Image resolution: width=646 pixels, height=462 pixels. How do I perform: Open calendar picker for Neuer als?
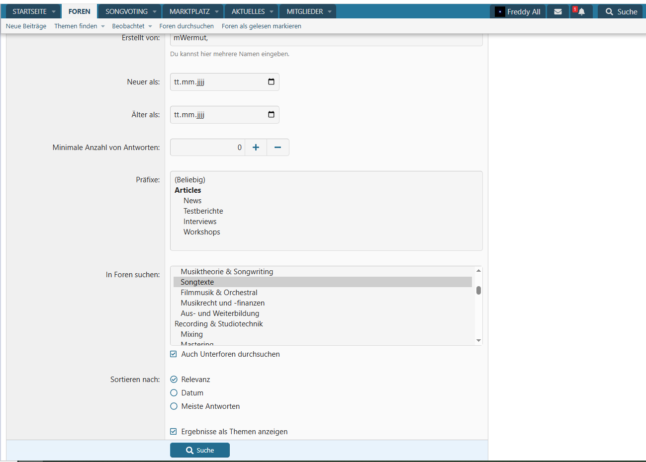pos(271,81)
